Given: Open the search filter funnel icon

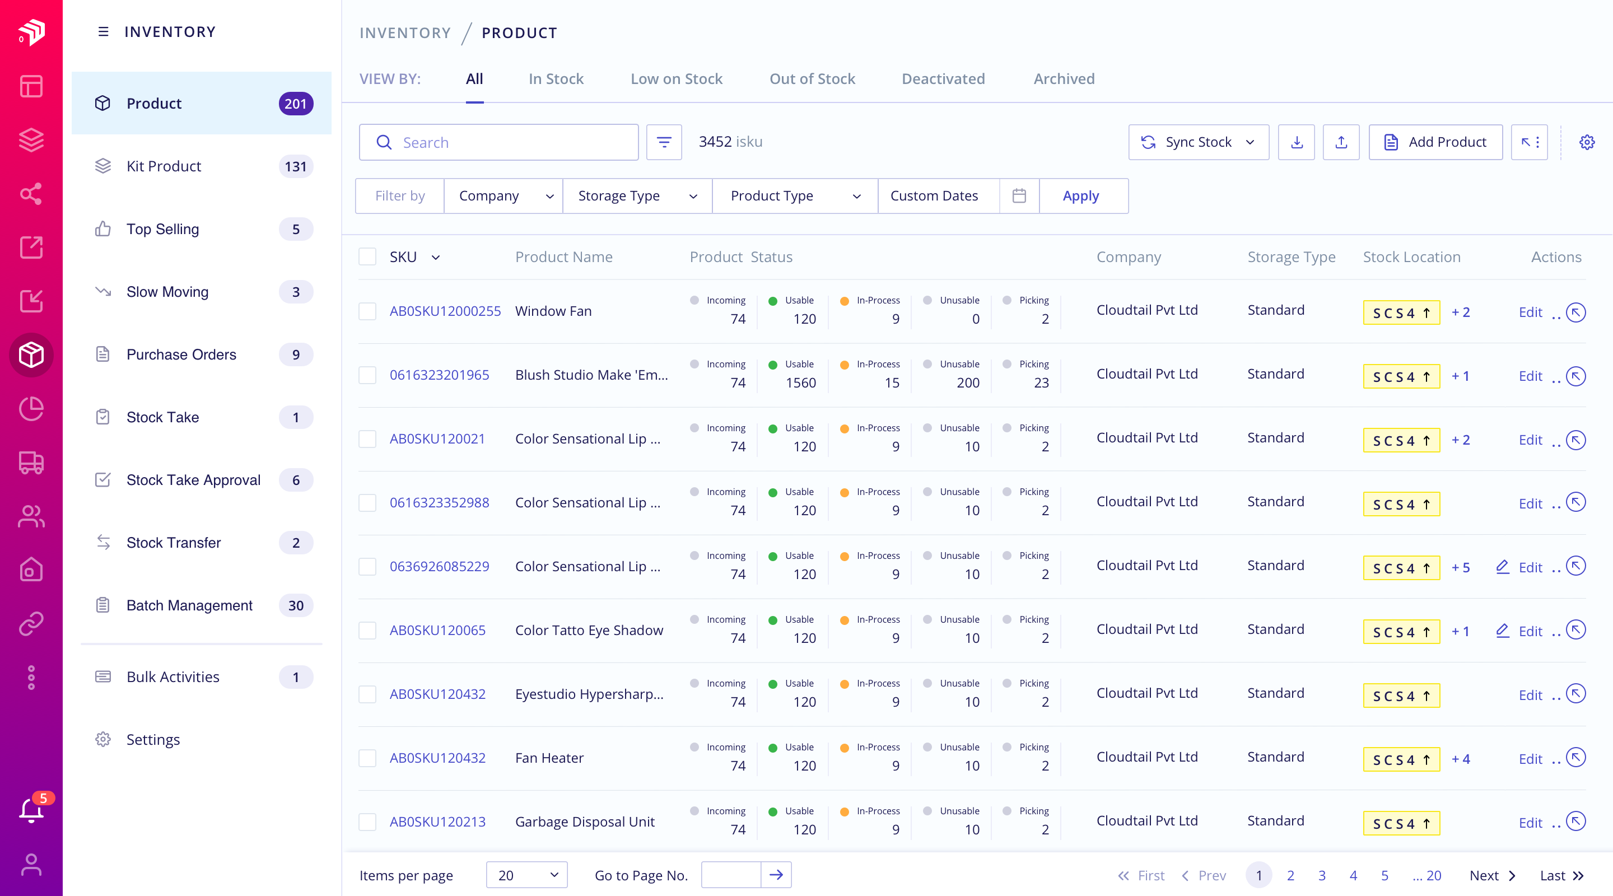Looking at the screenshot, I should pyautogui.click(x=664, y=142).
